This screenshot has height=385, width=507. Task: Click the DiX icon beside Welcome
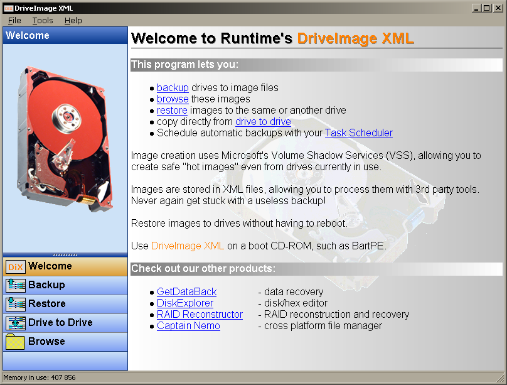[x=16, y=266]
